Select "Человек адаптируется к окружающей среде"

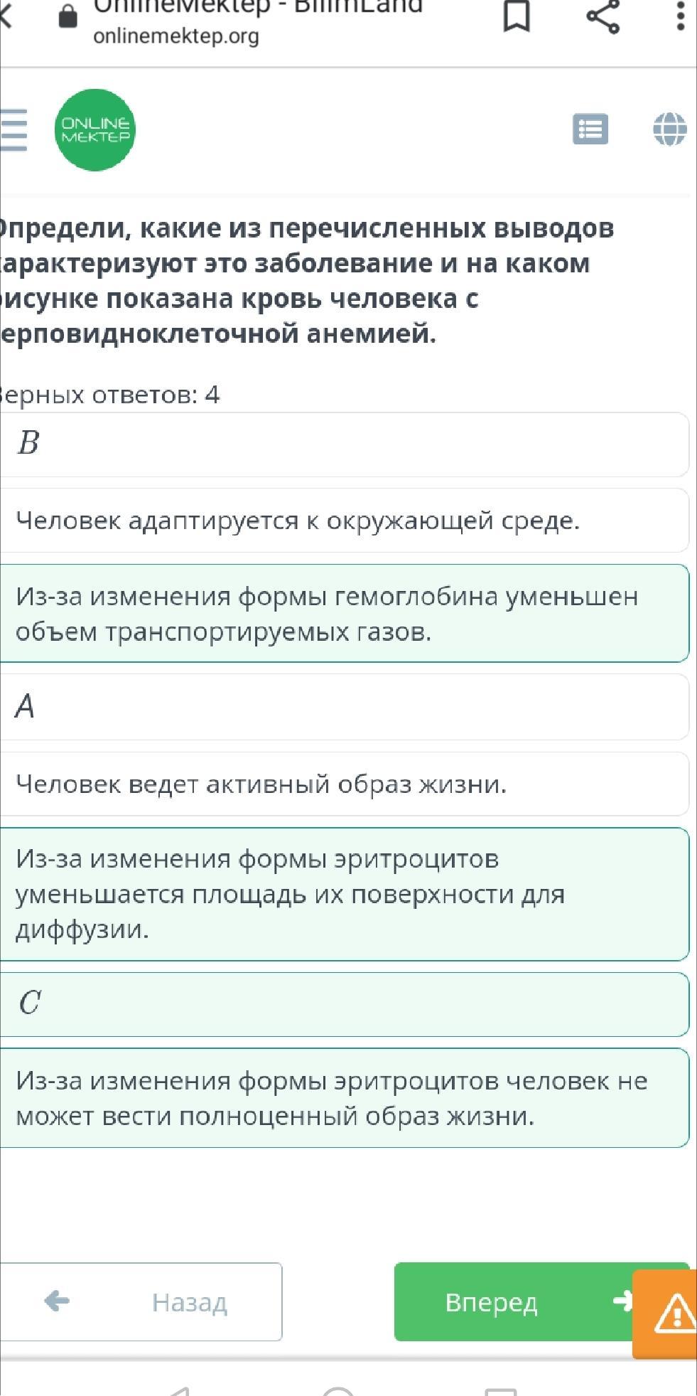point(344,521)
